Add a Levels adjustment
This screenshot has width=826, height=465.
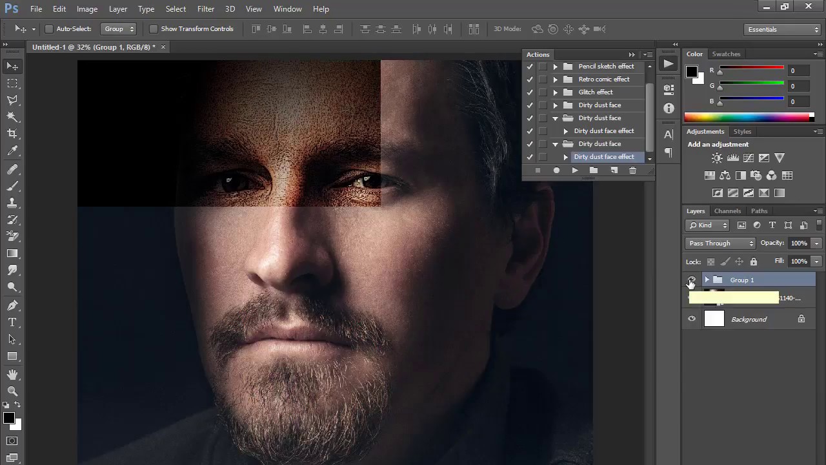coord(733,158)
